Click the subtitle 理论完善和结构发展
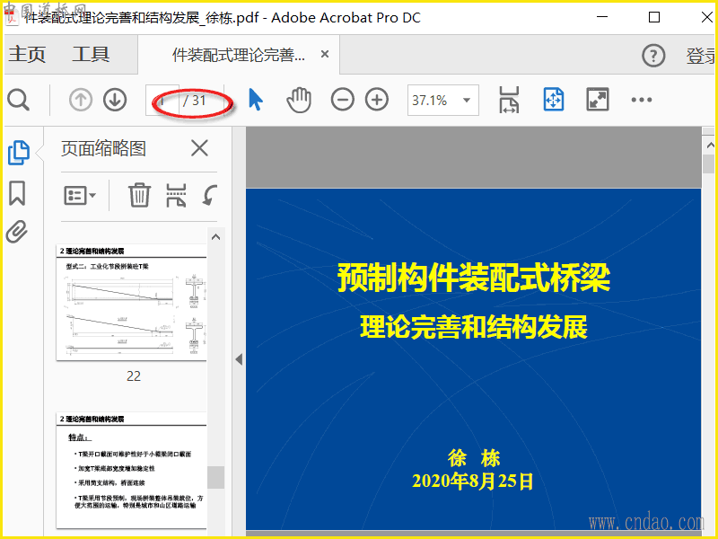Screen dimensions: 718x539 (474, 327)
